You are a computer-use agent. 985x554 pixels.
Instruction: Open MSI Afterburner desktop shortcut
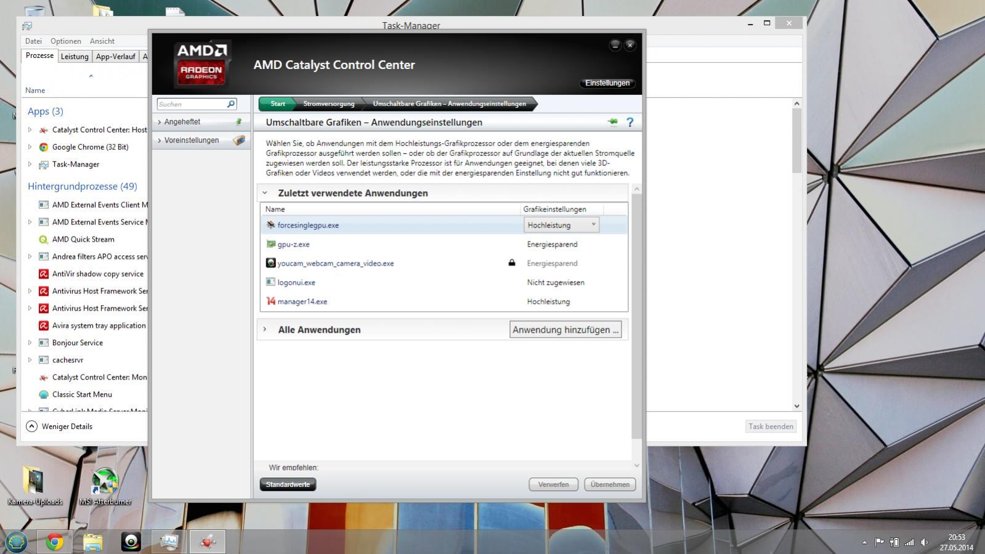[x=105, y=487]
